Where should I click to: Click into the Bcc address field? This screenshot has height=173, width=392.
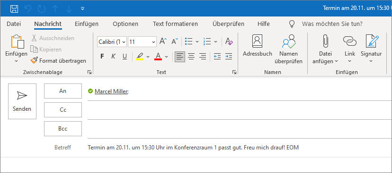(240, 129)
